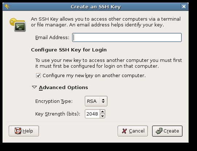197x151 pixels.
Task: Click the SSH key terminal icon
Action: click(x=18, y=25)
